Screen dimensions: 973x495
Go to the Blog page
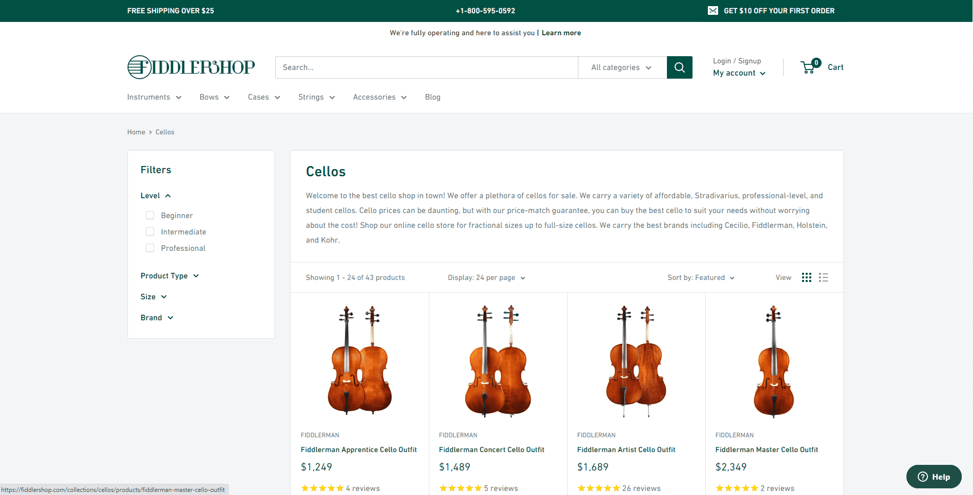(433, 97)
